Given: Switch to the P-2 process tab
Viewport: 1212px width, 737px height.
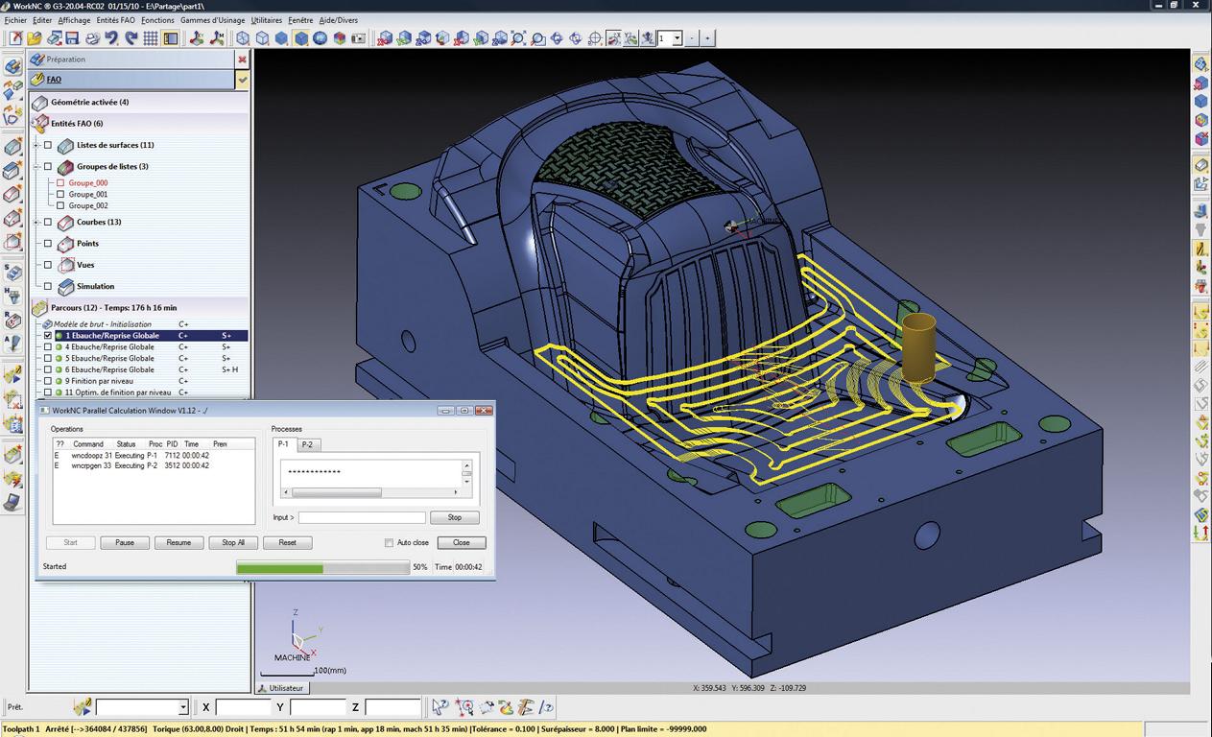Looking at the screenshot, I should [x=307, y=444].
